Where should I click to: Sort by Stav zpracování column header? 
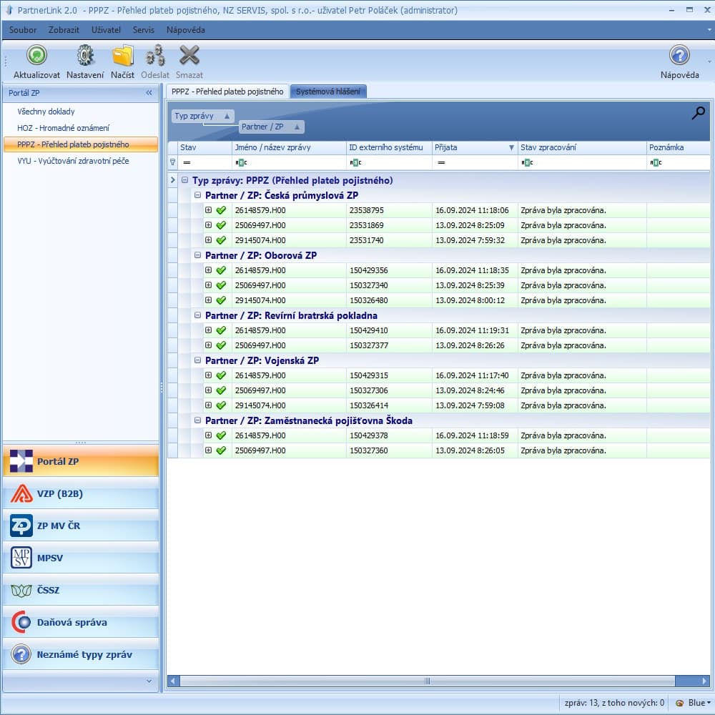pyautogui.click(x=582, y=147)
